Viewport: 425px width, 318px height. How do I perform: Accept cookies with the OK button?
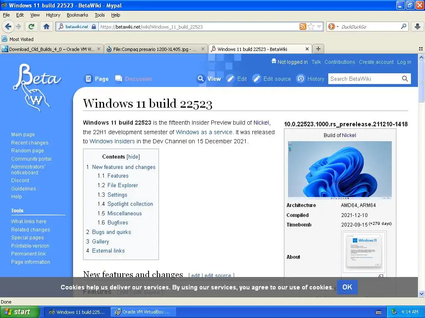coord(347,287)
